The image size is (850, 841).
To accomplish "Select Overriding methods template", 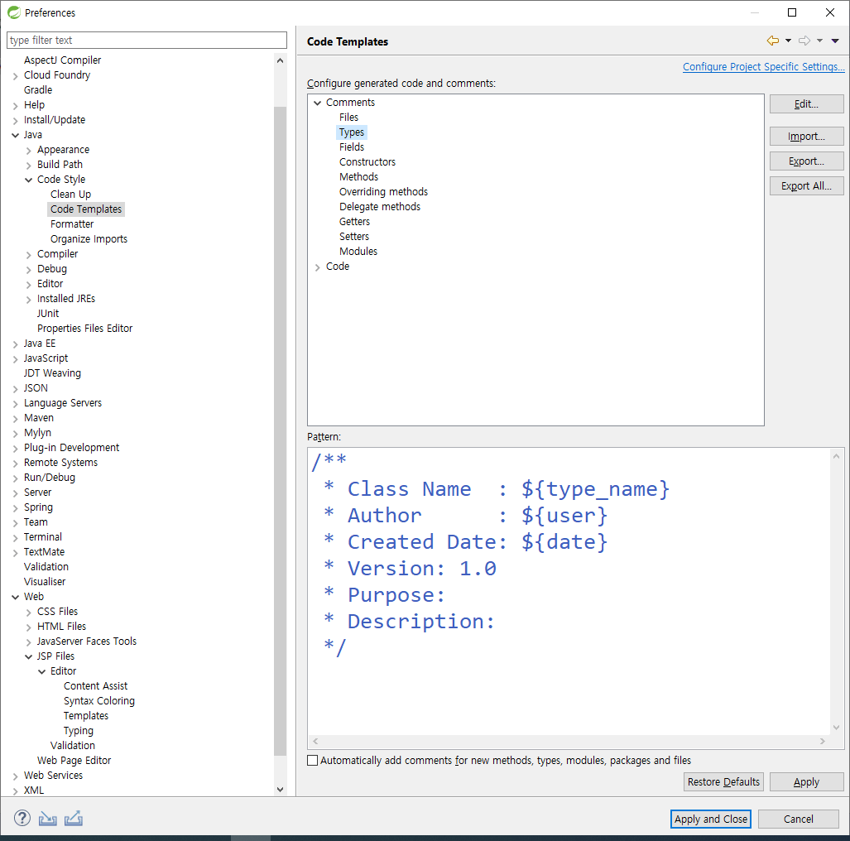I will pyautogui.click(x=383, y=192).
